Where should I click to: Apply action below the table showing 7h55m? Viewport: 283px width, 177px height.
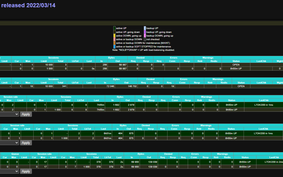(26, 114)
